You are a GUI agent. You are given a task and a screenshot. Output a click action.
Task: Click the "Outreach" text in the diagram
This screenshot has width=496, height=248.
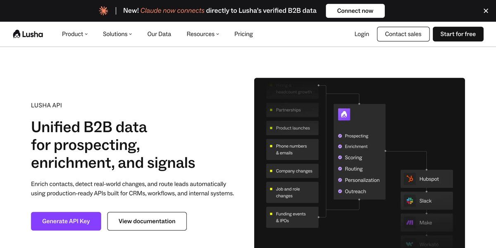[355, 191]
